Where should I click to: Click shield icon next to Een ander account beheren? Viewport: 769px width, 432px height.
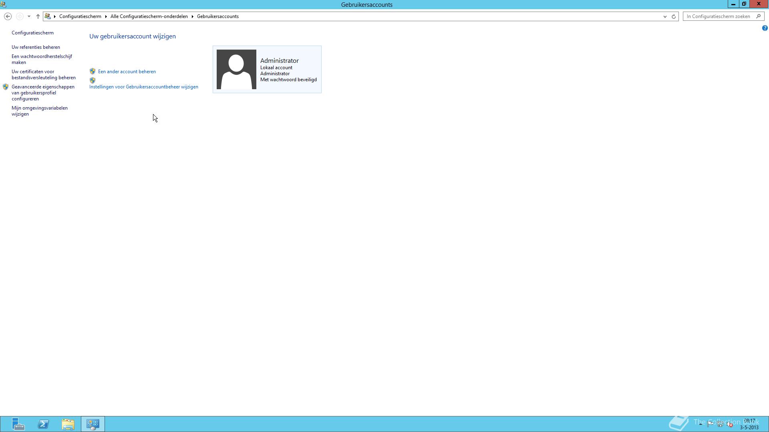[93, 71]
